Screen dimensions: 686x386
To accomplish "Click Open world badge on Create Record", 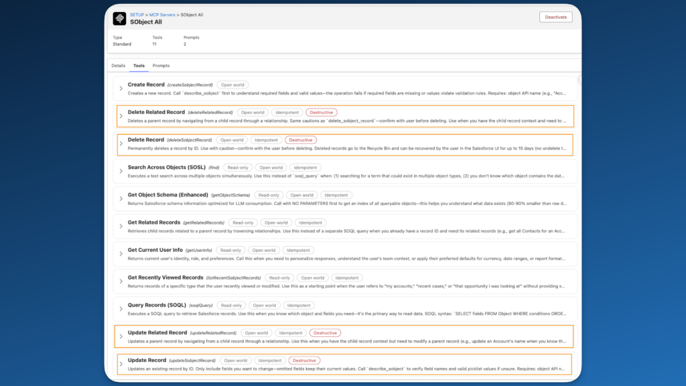I will (232, 85).
